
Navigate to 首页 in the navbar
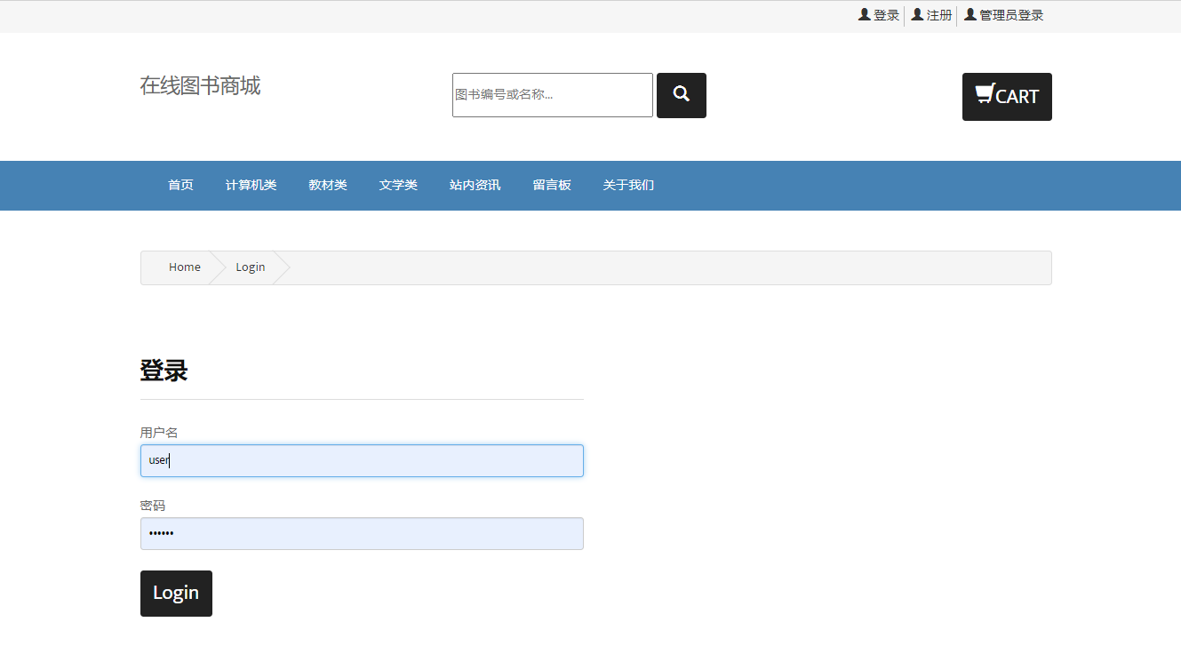tap(180, 185)
